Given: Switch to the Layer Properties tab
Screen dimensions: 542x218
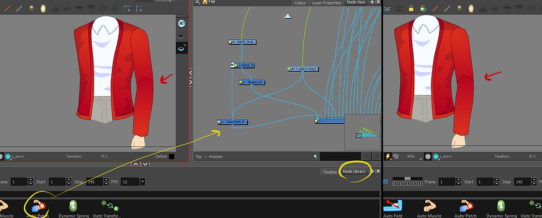Looking at the screenshot, I should point(326,3).
